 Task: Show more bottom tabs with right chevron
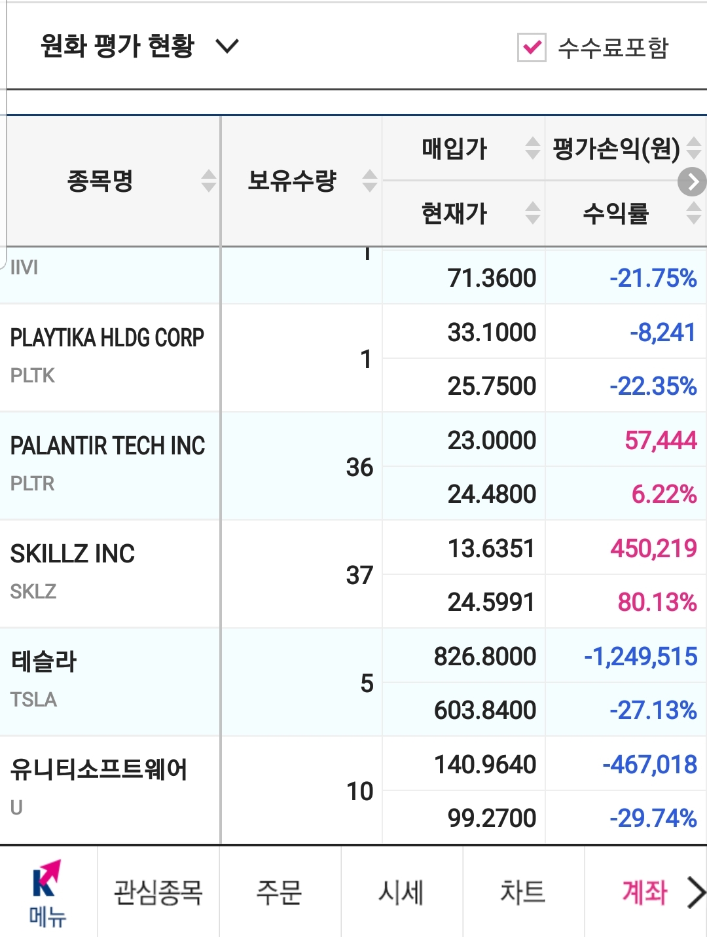coord(696,892)
